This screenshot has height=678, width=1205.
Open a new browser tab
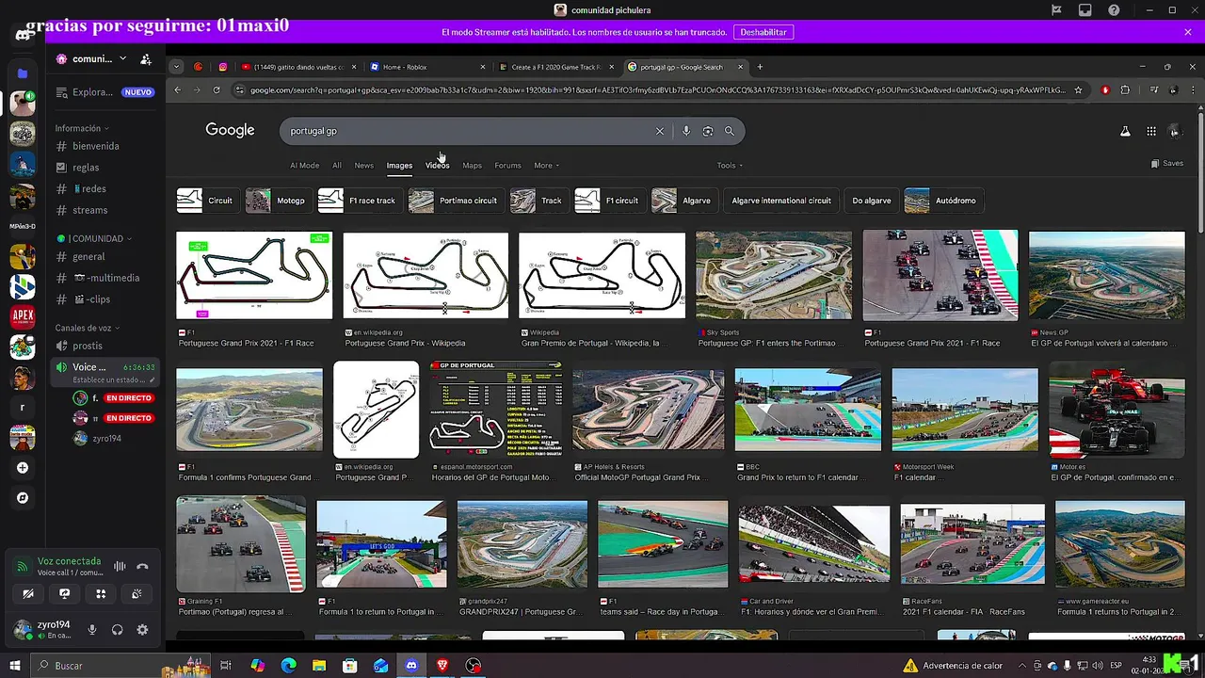pyautogui.click(x=760, y=67)
